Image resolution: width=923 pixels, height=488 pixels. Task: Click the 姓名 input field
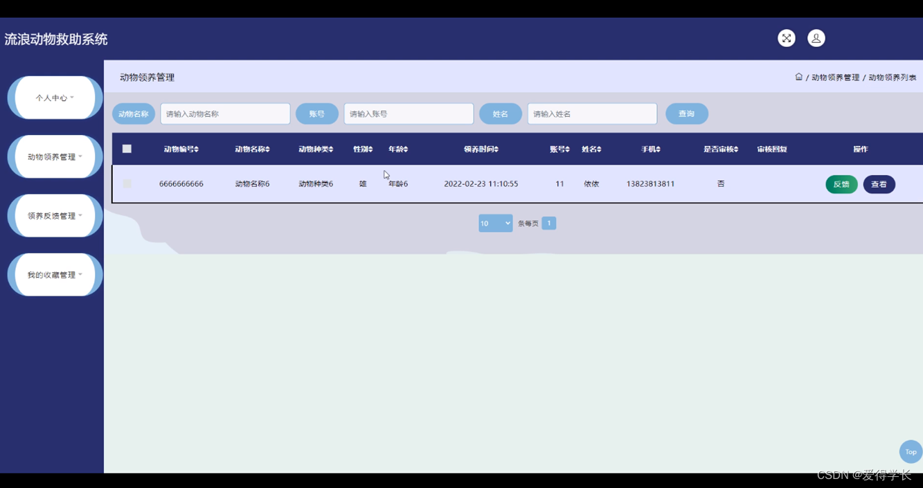tap(592, 114)
